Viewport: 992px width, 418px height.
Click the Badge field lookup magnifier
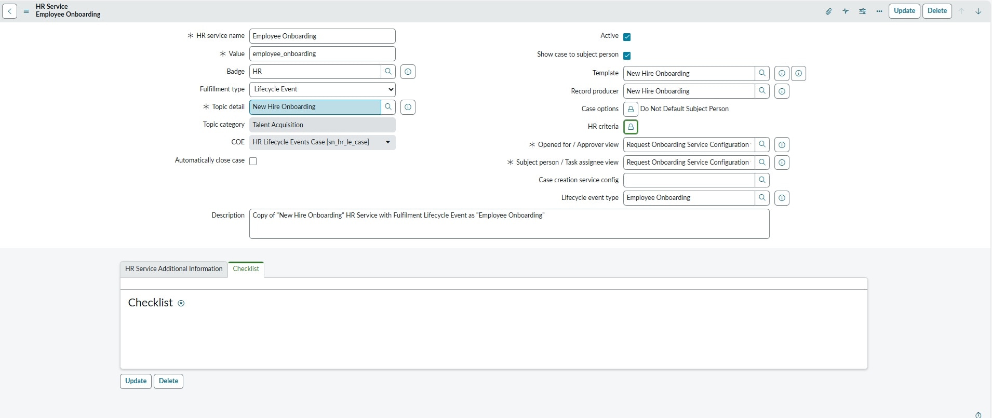pos(388,72)
